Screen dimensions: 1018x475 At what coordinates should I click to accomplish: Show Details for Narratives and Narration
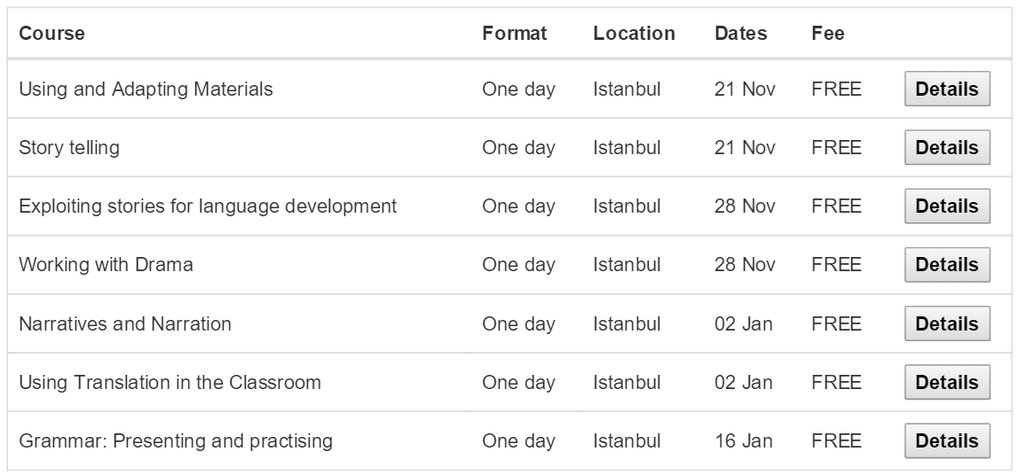click(946, 323)
